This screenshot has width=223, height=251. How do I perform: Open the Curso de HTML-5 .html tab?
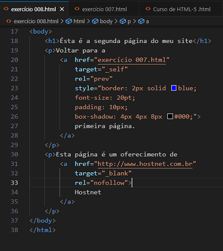181,9
